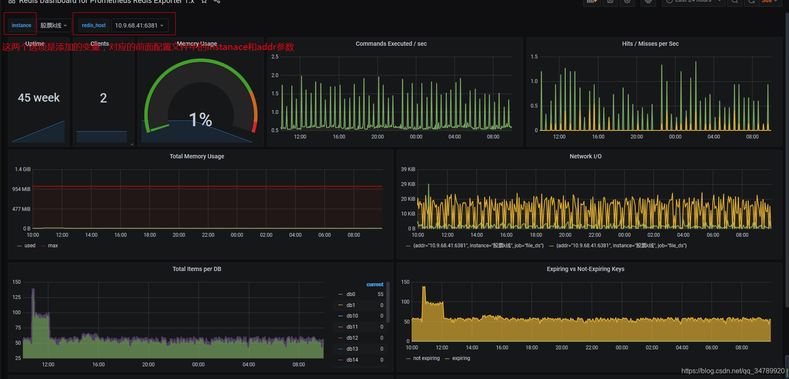
Task: Toggle db12 series in items legend
Action: [352, 338]
